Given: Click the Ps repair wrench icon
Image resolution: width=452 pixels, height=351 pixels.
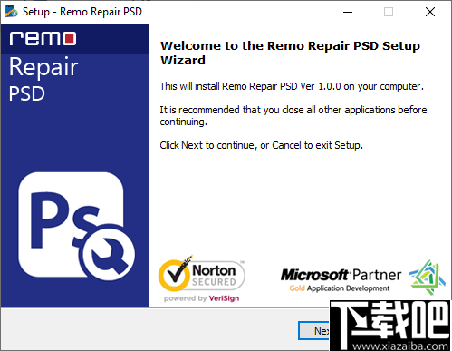Looking at the screenshot, I should pyautogui.click(x=76, y=227).
